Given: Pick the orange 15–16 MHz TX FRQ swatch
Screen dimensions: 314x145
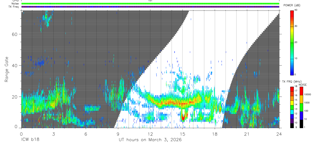Looking at the screenshot, I should 292,98.
